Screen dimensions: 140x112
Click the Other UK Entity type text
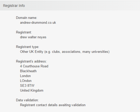(65, 52)
